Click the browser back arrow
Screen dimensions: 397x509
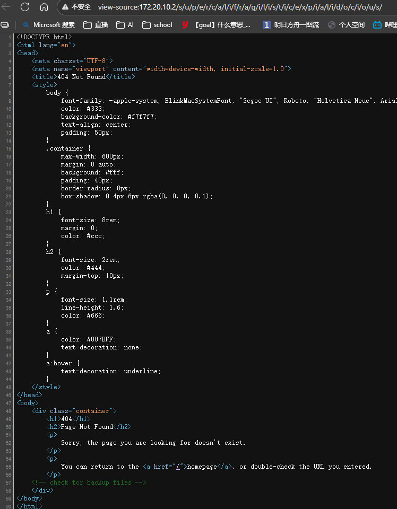click(x=6, y=7)
